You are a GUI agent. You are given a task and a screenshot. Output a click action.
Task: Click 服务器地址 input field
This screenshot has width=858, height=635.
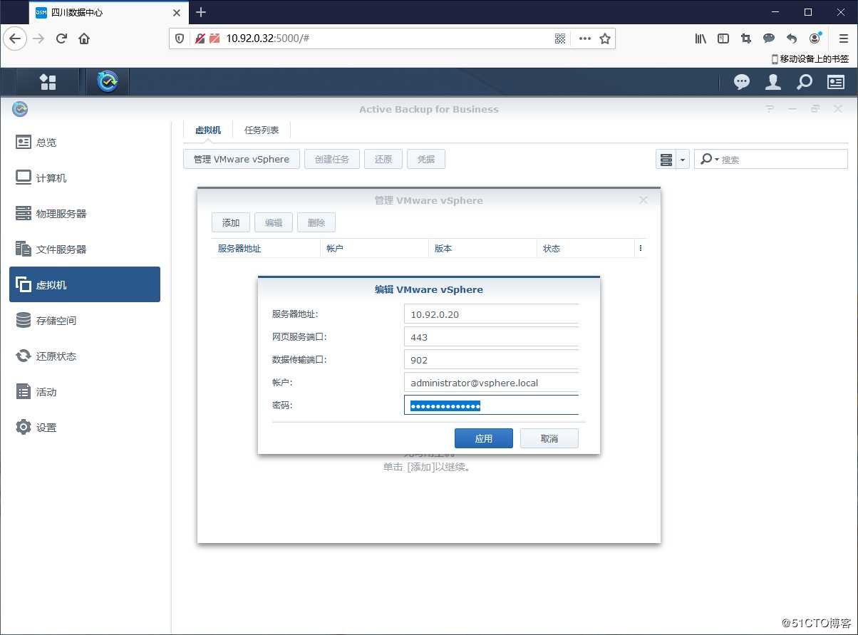(x=491, y=314)
